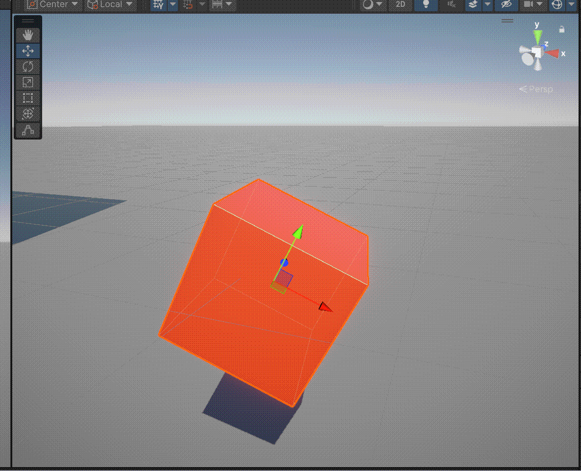Click the orientation overlay drag handle
This screenshot has height=471, width=581.
[507, 21]
